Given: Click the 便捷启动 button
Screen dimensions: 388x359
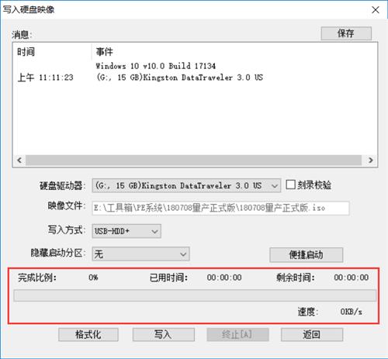Looking at the screenshot, I should click(x=306, y=255).
